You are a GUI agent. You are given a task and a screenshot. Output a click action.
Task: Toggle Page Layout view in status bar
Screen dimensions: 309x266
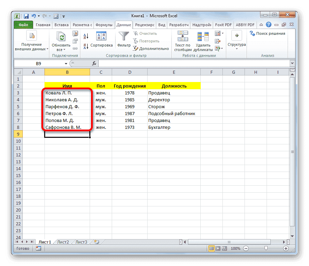click(x=219, y=248)
